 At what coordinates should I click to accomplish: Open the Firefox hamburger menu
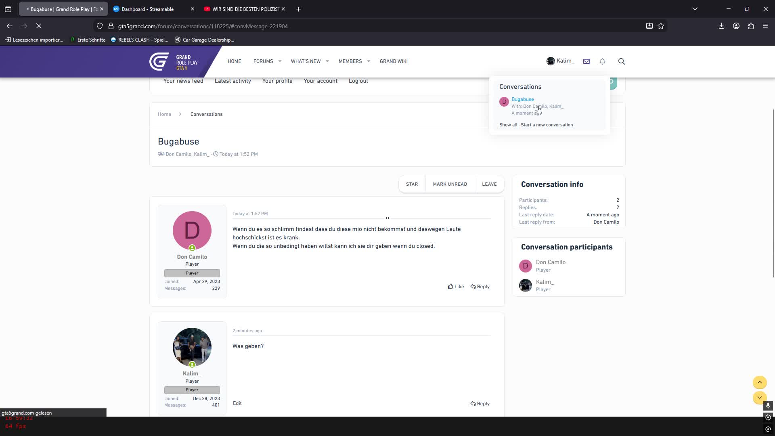click(x=765, y=26)
